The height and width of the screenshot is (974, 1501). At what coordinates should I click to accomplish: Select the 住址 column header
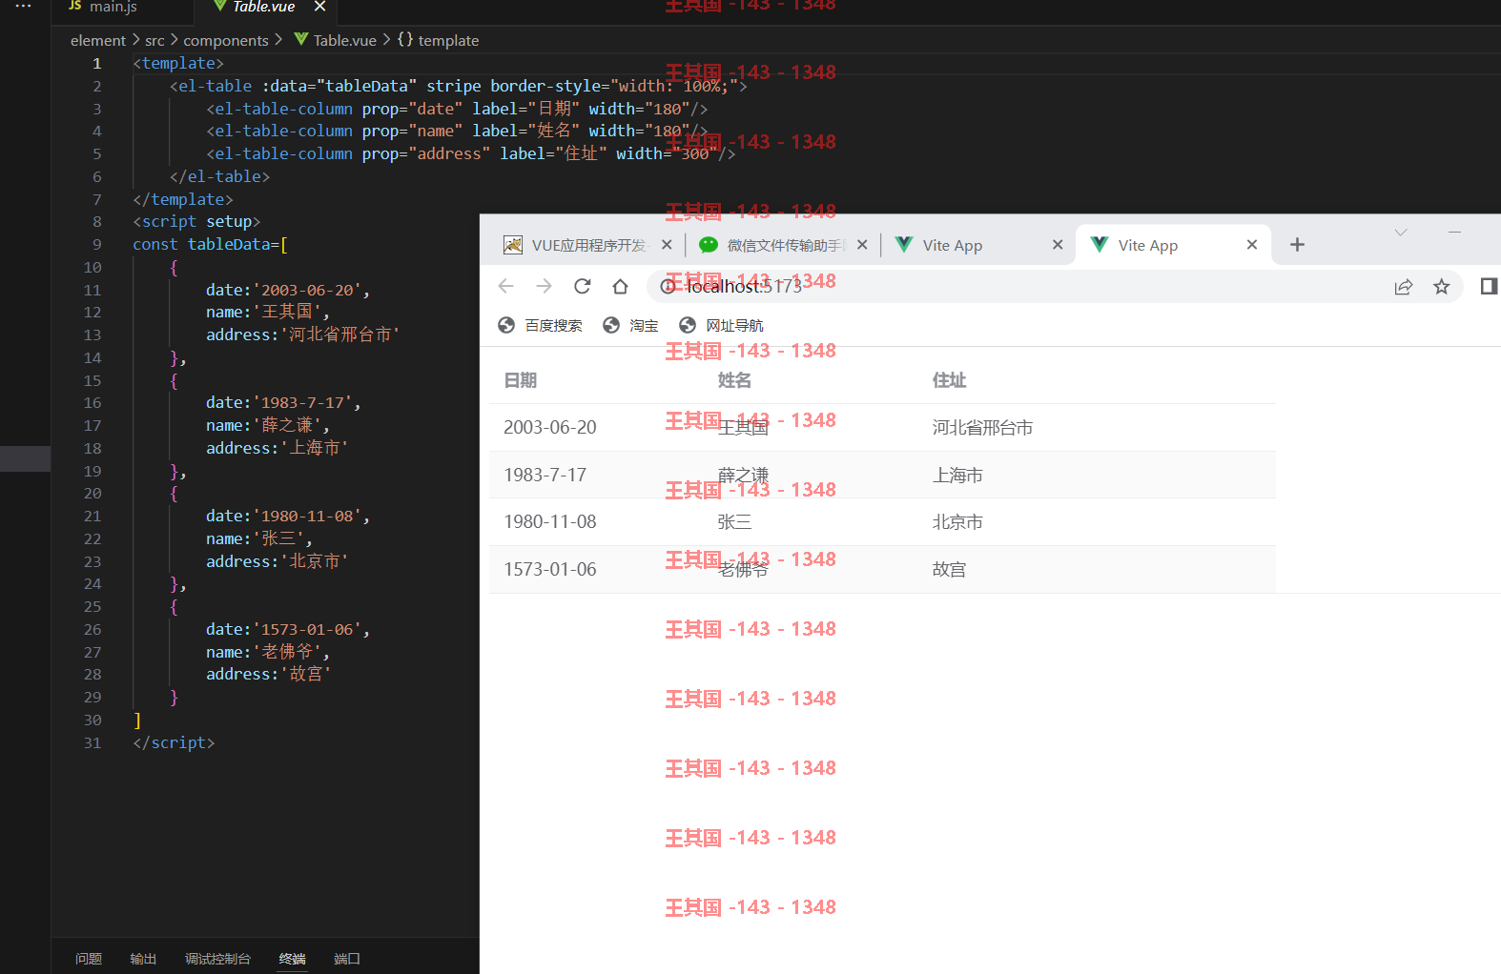(950, 380)
